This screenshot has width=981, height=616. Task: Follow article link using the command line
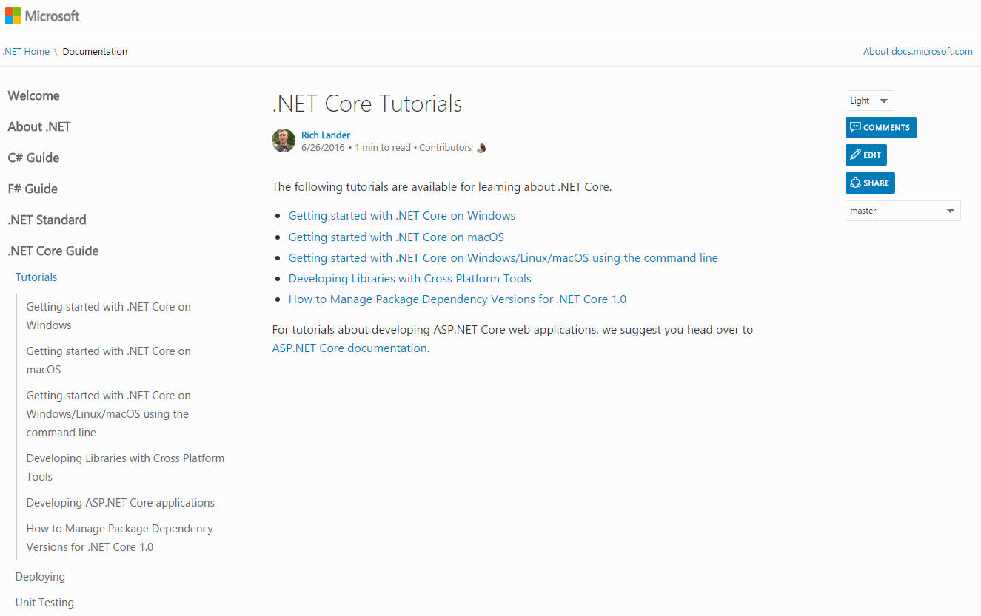(x=503, y=258)
